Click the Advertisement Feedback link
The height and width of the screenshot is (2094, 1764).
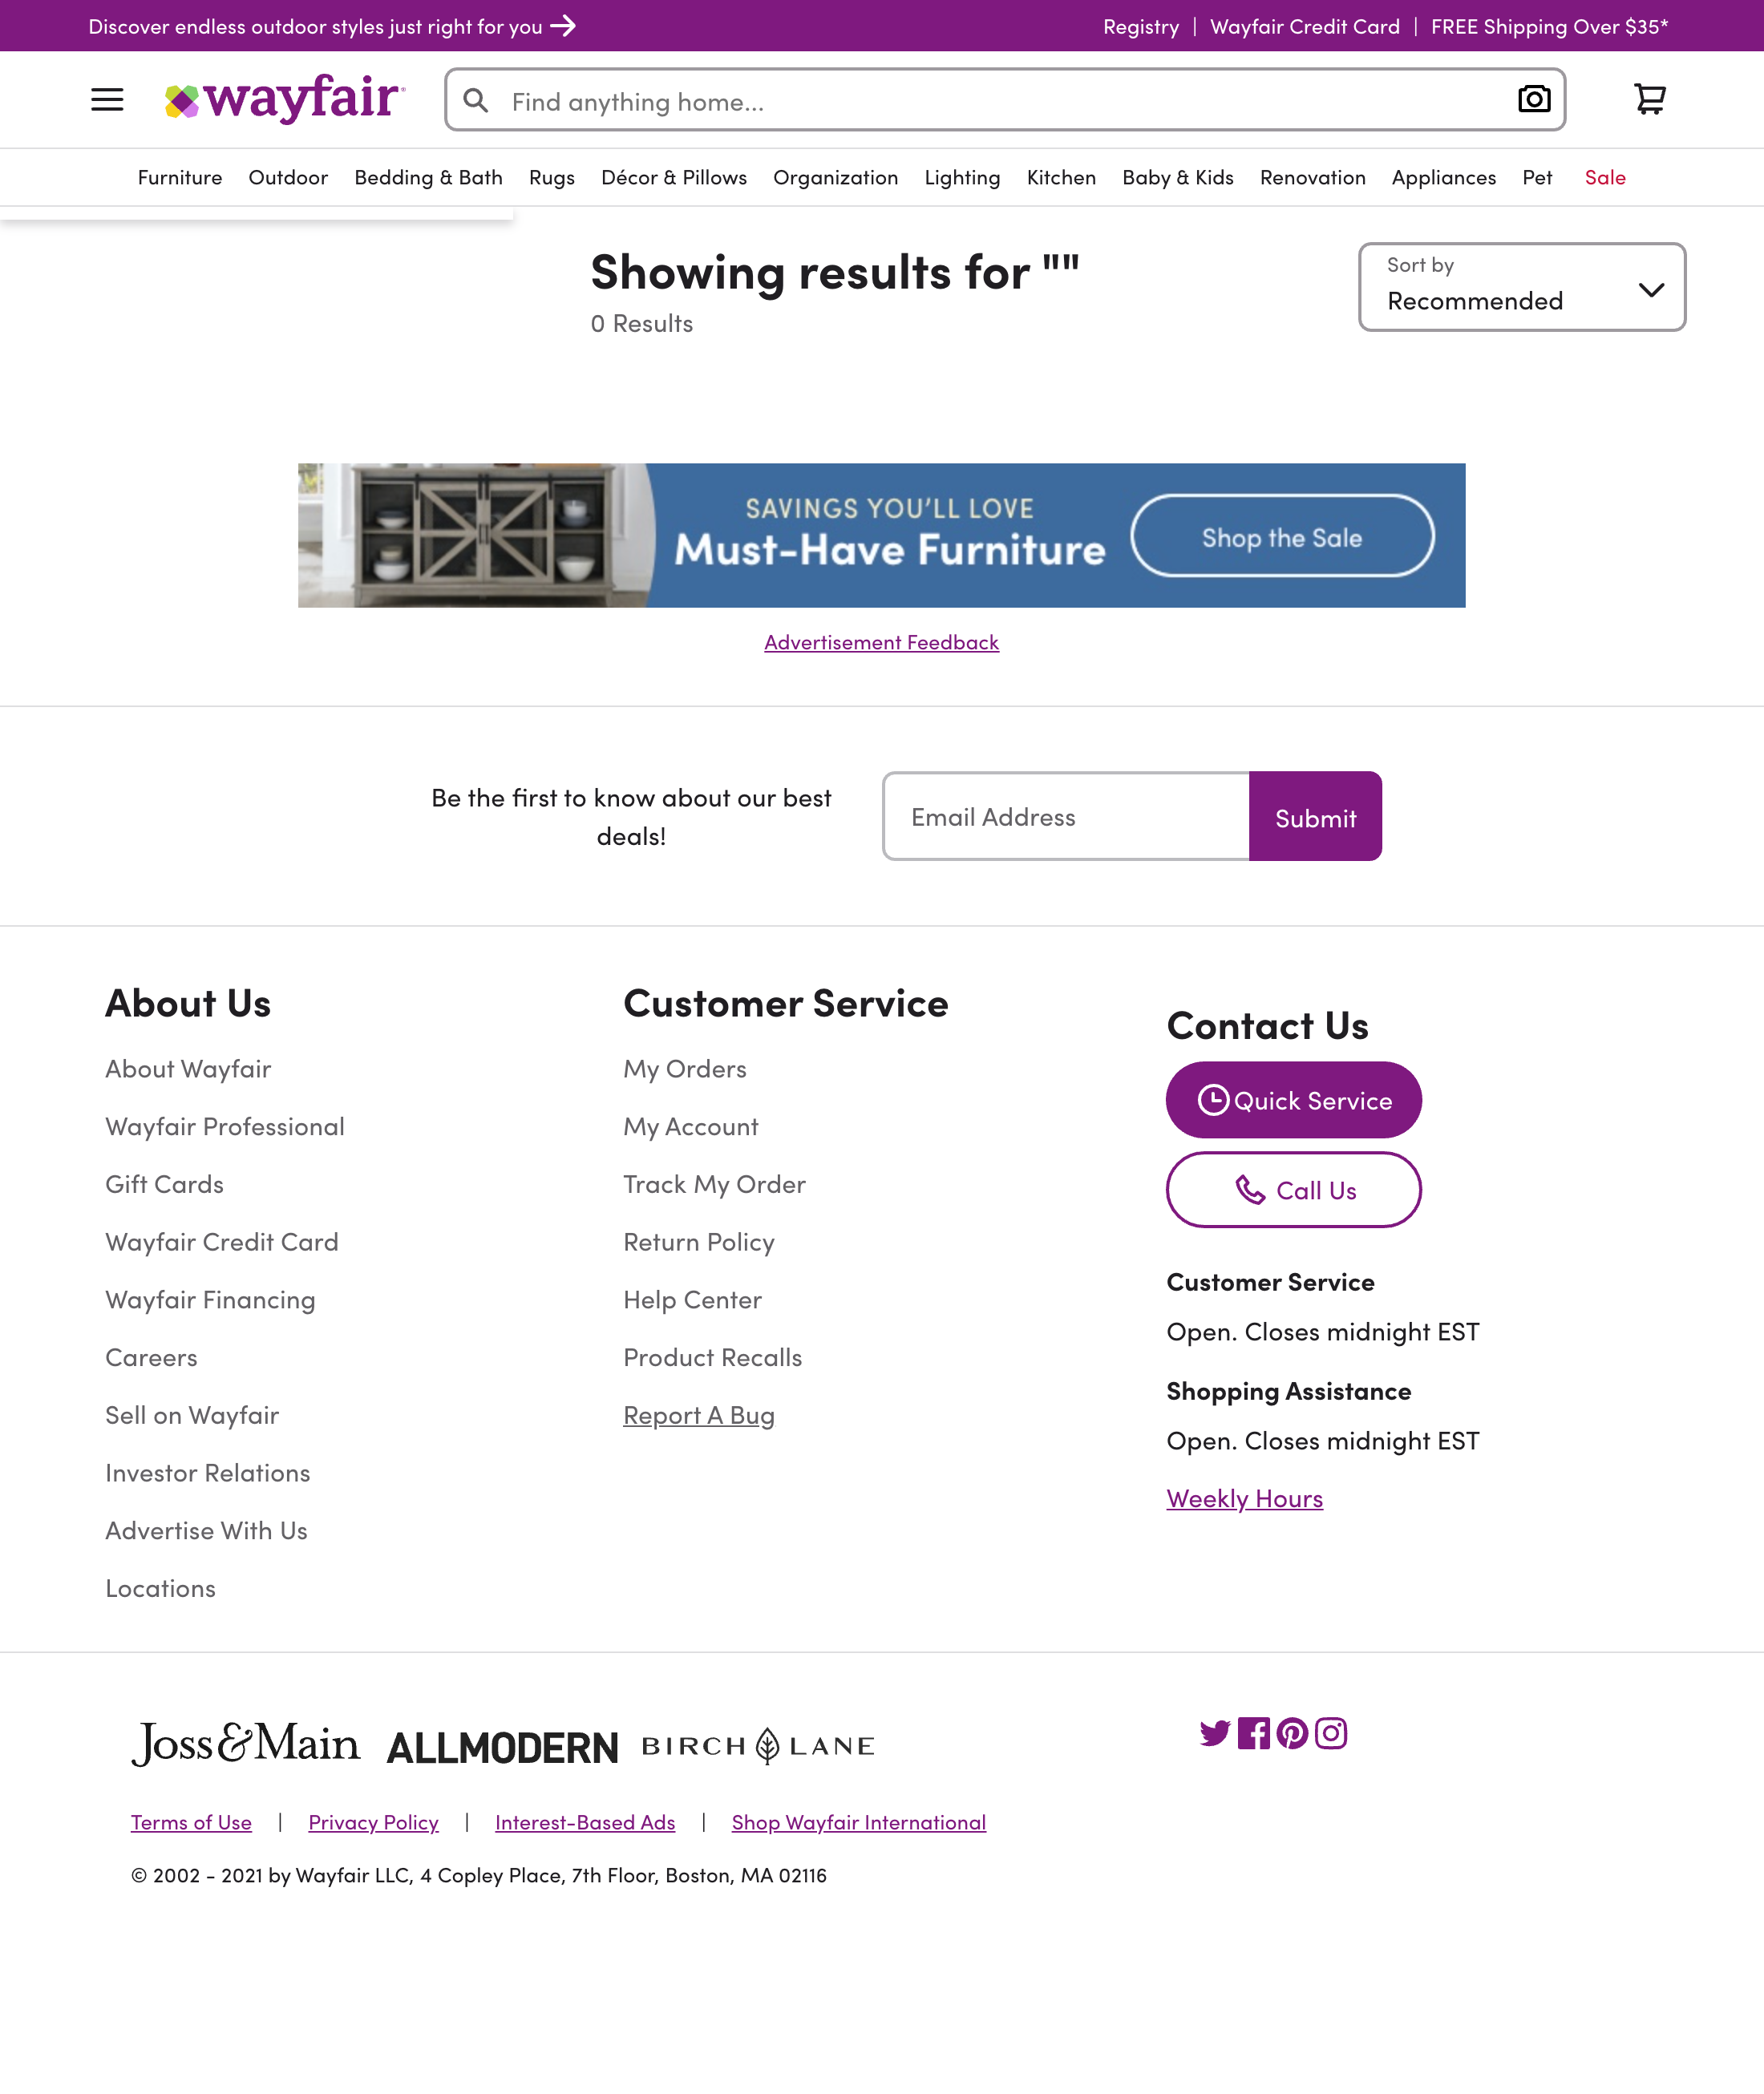pos(882,641)
